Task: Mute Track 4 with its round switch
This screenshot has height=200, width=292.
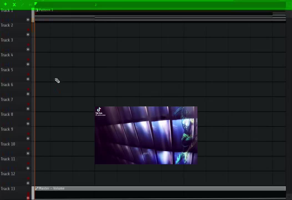Action: [x=28, y=64]
